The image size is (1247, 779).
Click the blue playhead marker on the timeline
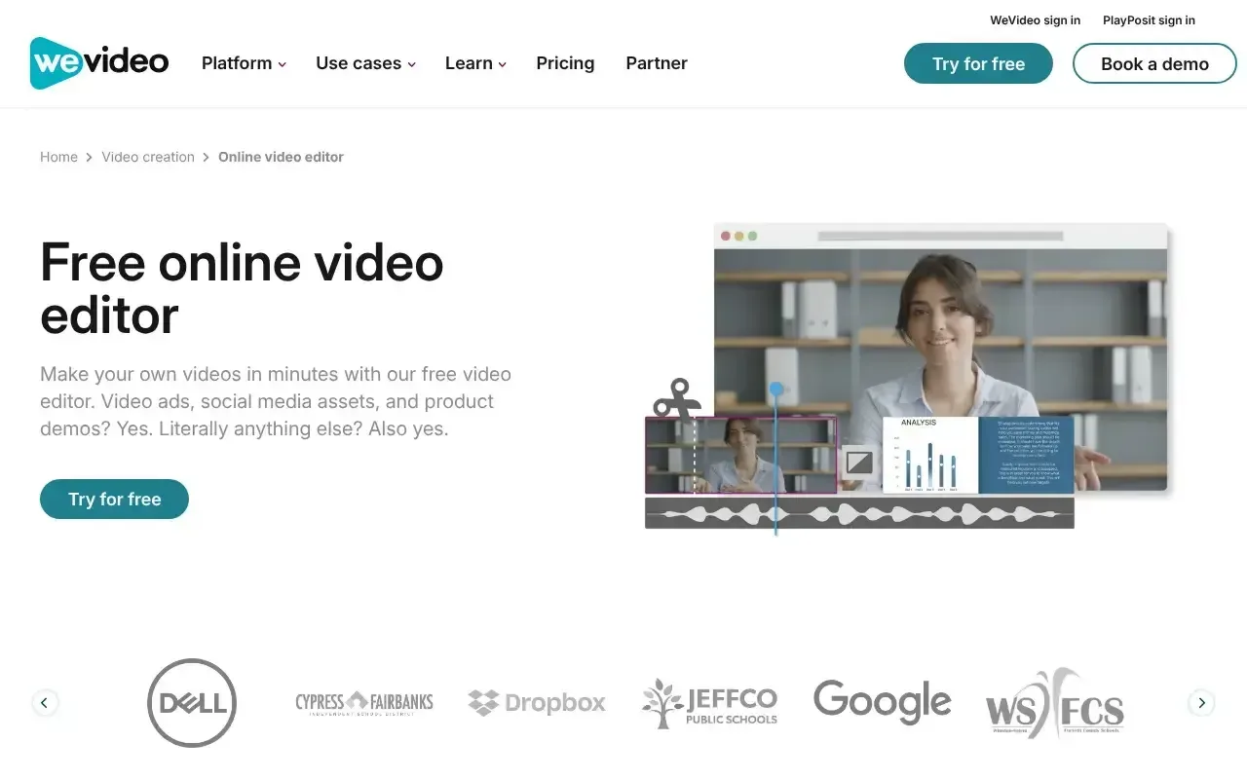[x=775, y=389]
